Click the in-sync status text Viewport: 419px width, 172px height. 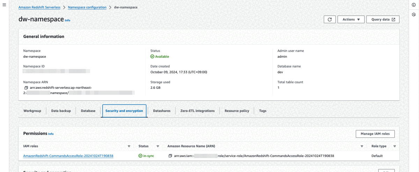pyautogui.click(x=148, y=156)
